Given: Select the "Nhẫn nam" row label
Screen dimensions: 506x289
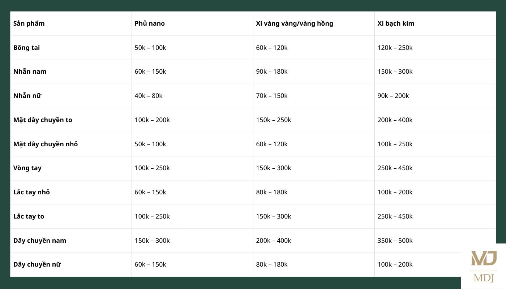Looking at the screenshot, I should click(x=30, y=72).
